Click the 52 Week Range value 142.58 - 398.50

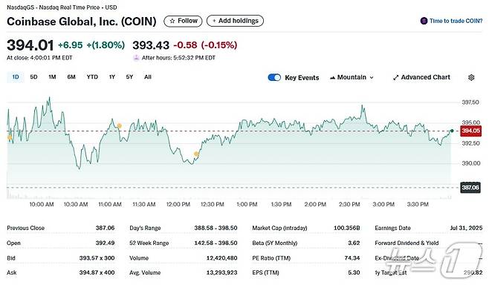tap(216, 243)
